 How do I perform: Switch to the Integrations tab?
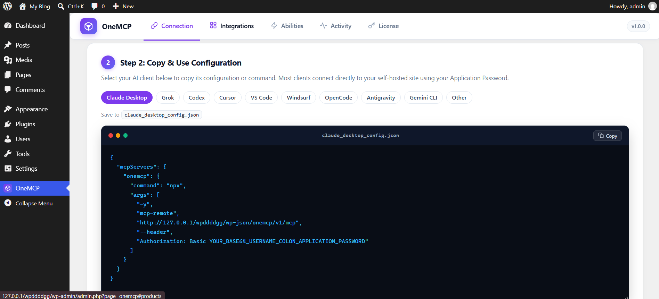click(232, 26)
